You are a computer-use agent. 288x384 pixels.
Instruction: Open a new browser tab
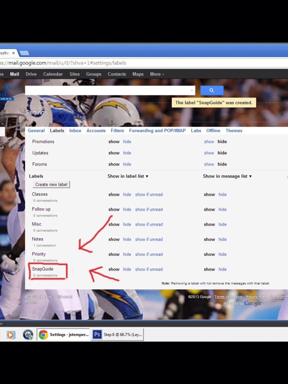coord(24,53)
